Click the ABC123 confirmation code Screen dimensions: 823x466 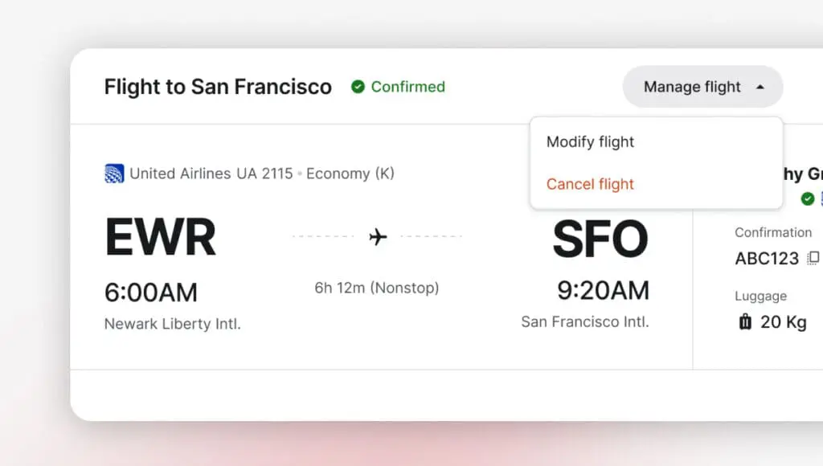point(767,259)
